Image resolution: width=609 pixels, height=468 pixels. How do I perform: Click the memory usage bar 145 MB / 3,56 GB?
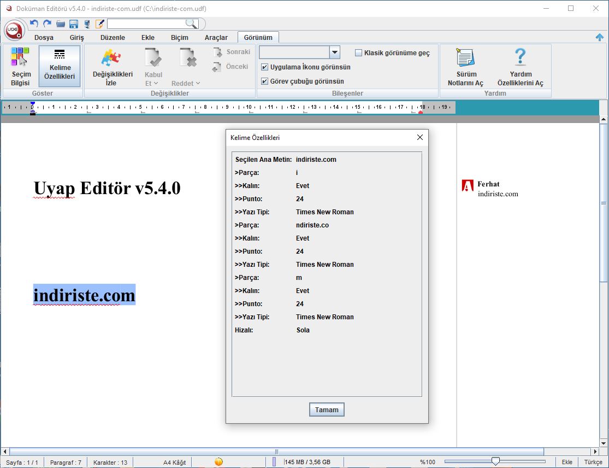tap(308, 462)
